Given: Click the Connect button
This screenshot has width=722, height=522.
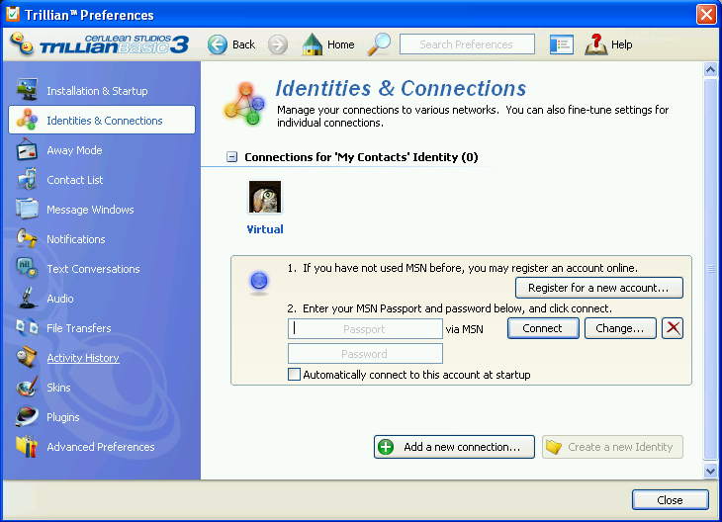Looking at the screenshot, I should click(x=543, y=328).
